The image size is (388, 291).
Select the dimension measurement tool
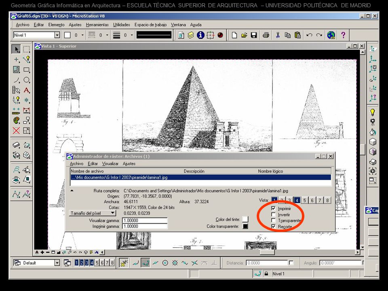(x=27, y=110)
